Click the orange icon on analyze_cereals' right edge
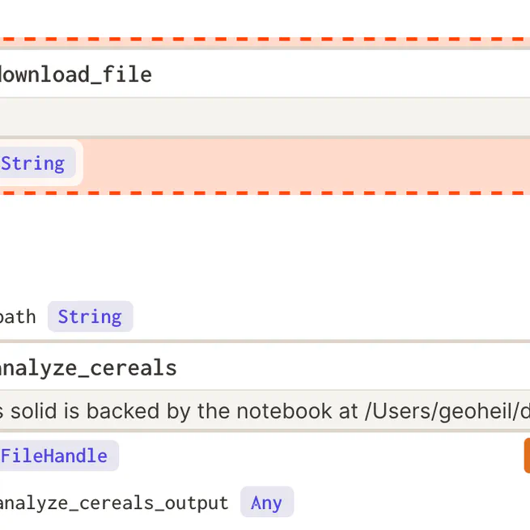 526,456
